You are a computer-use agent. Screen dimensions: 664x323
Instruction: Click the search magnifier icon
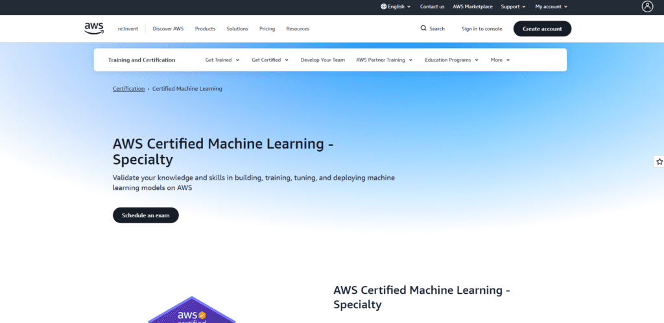pos(423,29)
